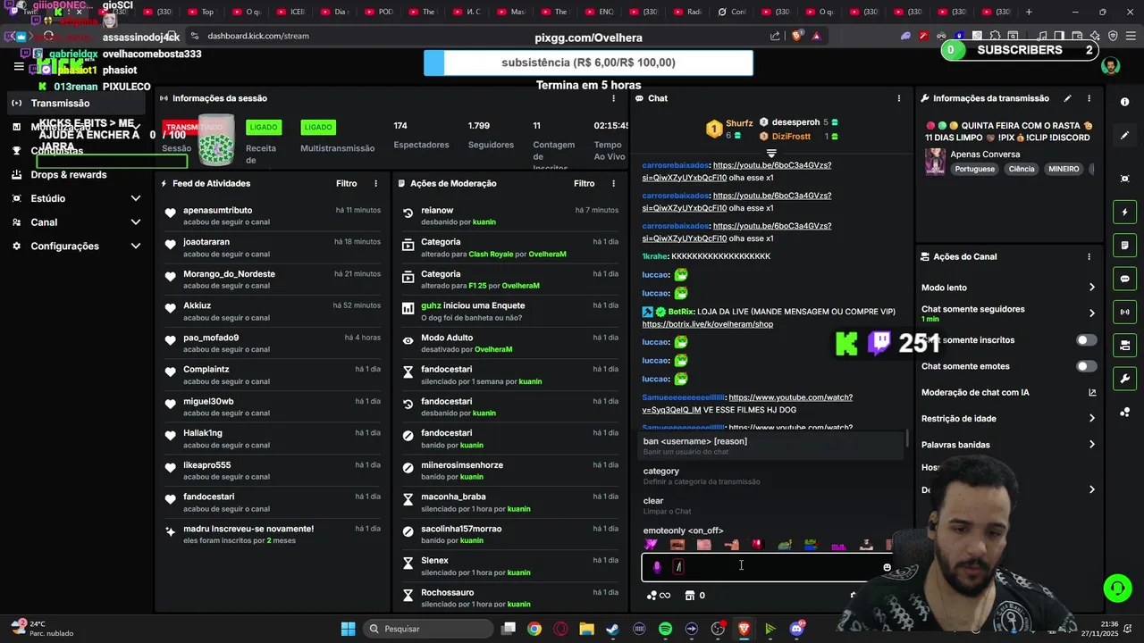Open Drops & rewards in the sidebar
The height and width of the screenshot is (643, 1144).
(x=76, y=174)
